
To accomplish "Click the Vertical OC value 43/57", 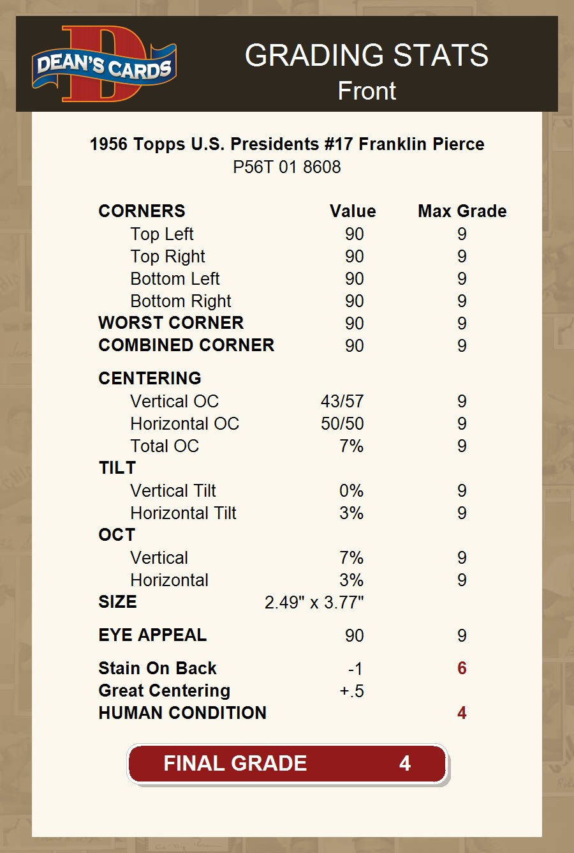I will [x=342, y=402].
